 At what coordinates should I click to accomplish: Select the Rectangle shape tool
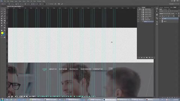(x=4, y=28)
